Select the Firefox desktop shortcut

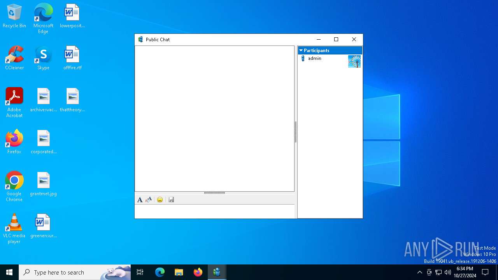[x=14, y=142]
